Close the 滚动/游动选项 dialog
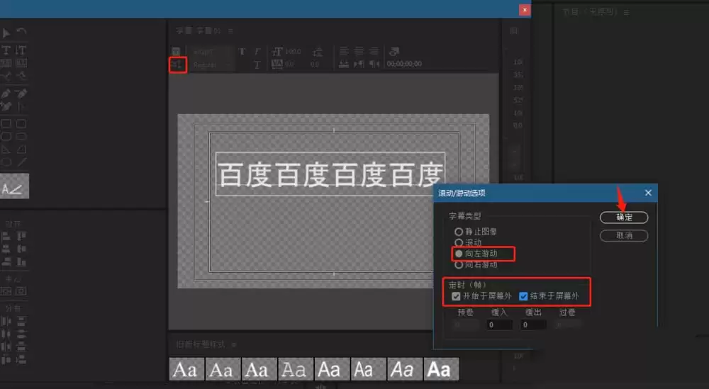 [x=648, y=193]
